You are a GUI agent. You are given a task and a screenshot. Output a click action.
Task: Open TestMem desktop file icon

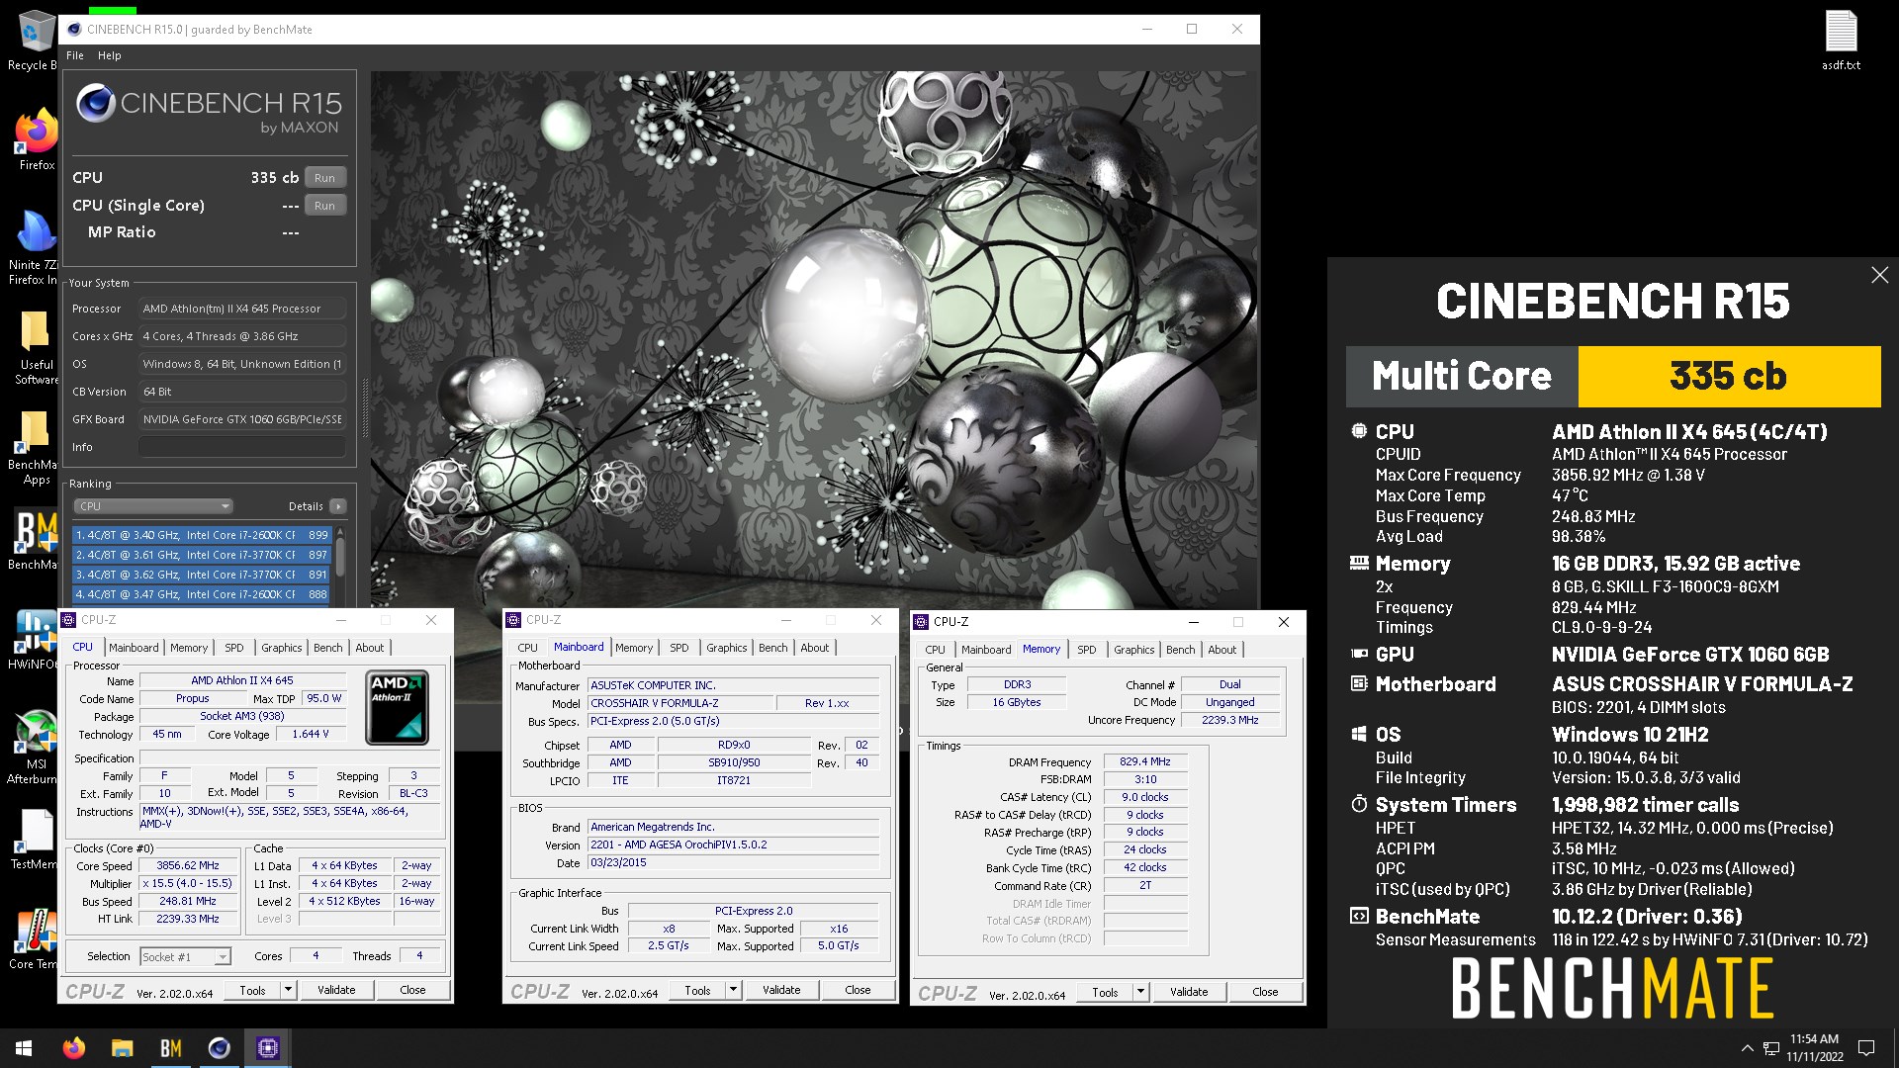coord(35,840)
